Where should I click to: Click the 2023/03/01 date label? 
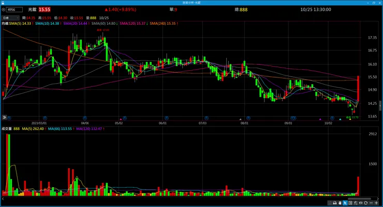tap(39, 123)
